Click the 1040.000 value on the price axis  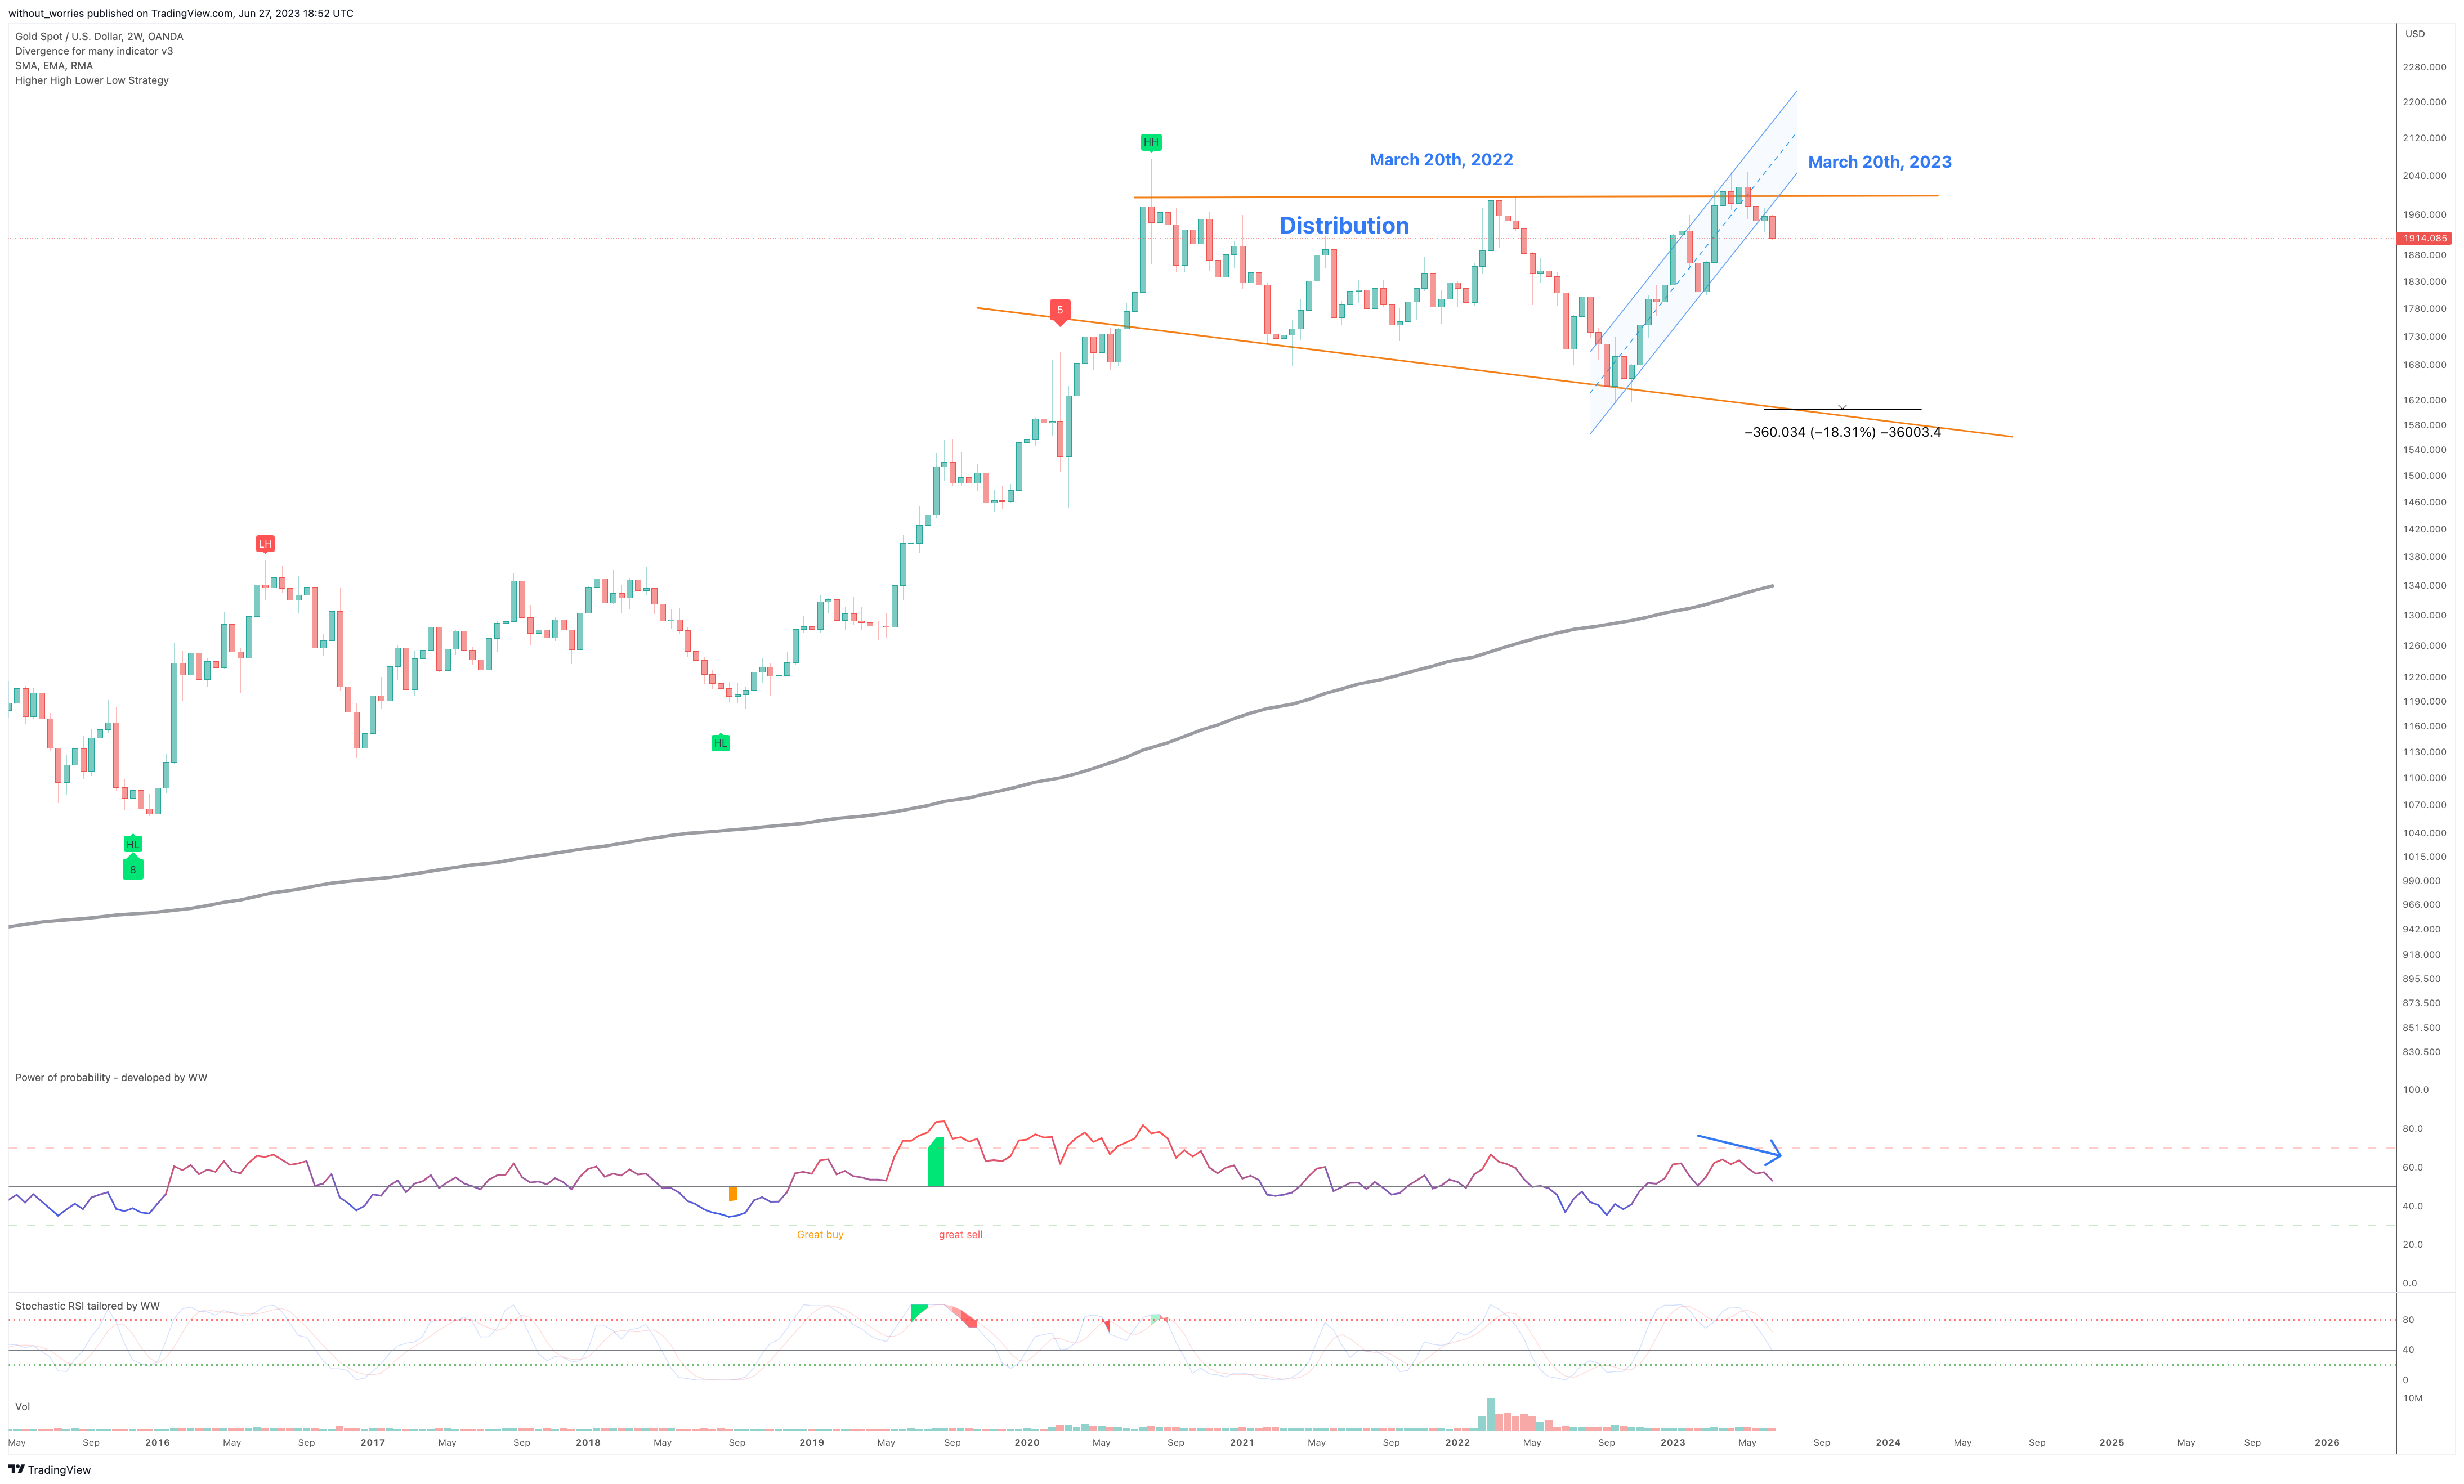click(x=2425, y=833)
